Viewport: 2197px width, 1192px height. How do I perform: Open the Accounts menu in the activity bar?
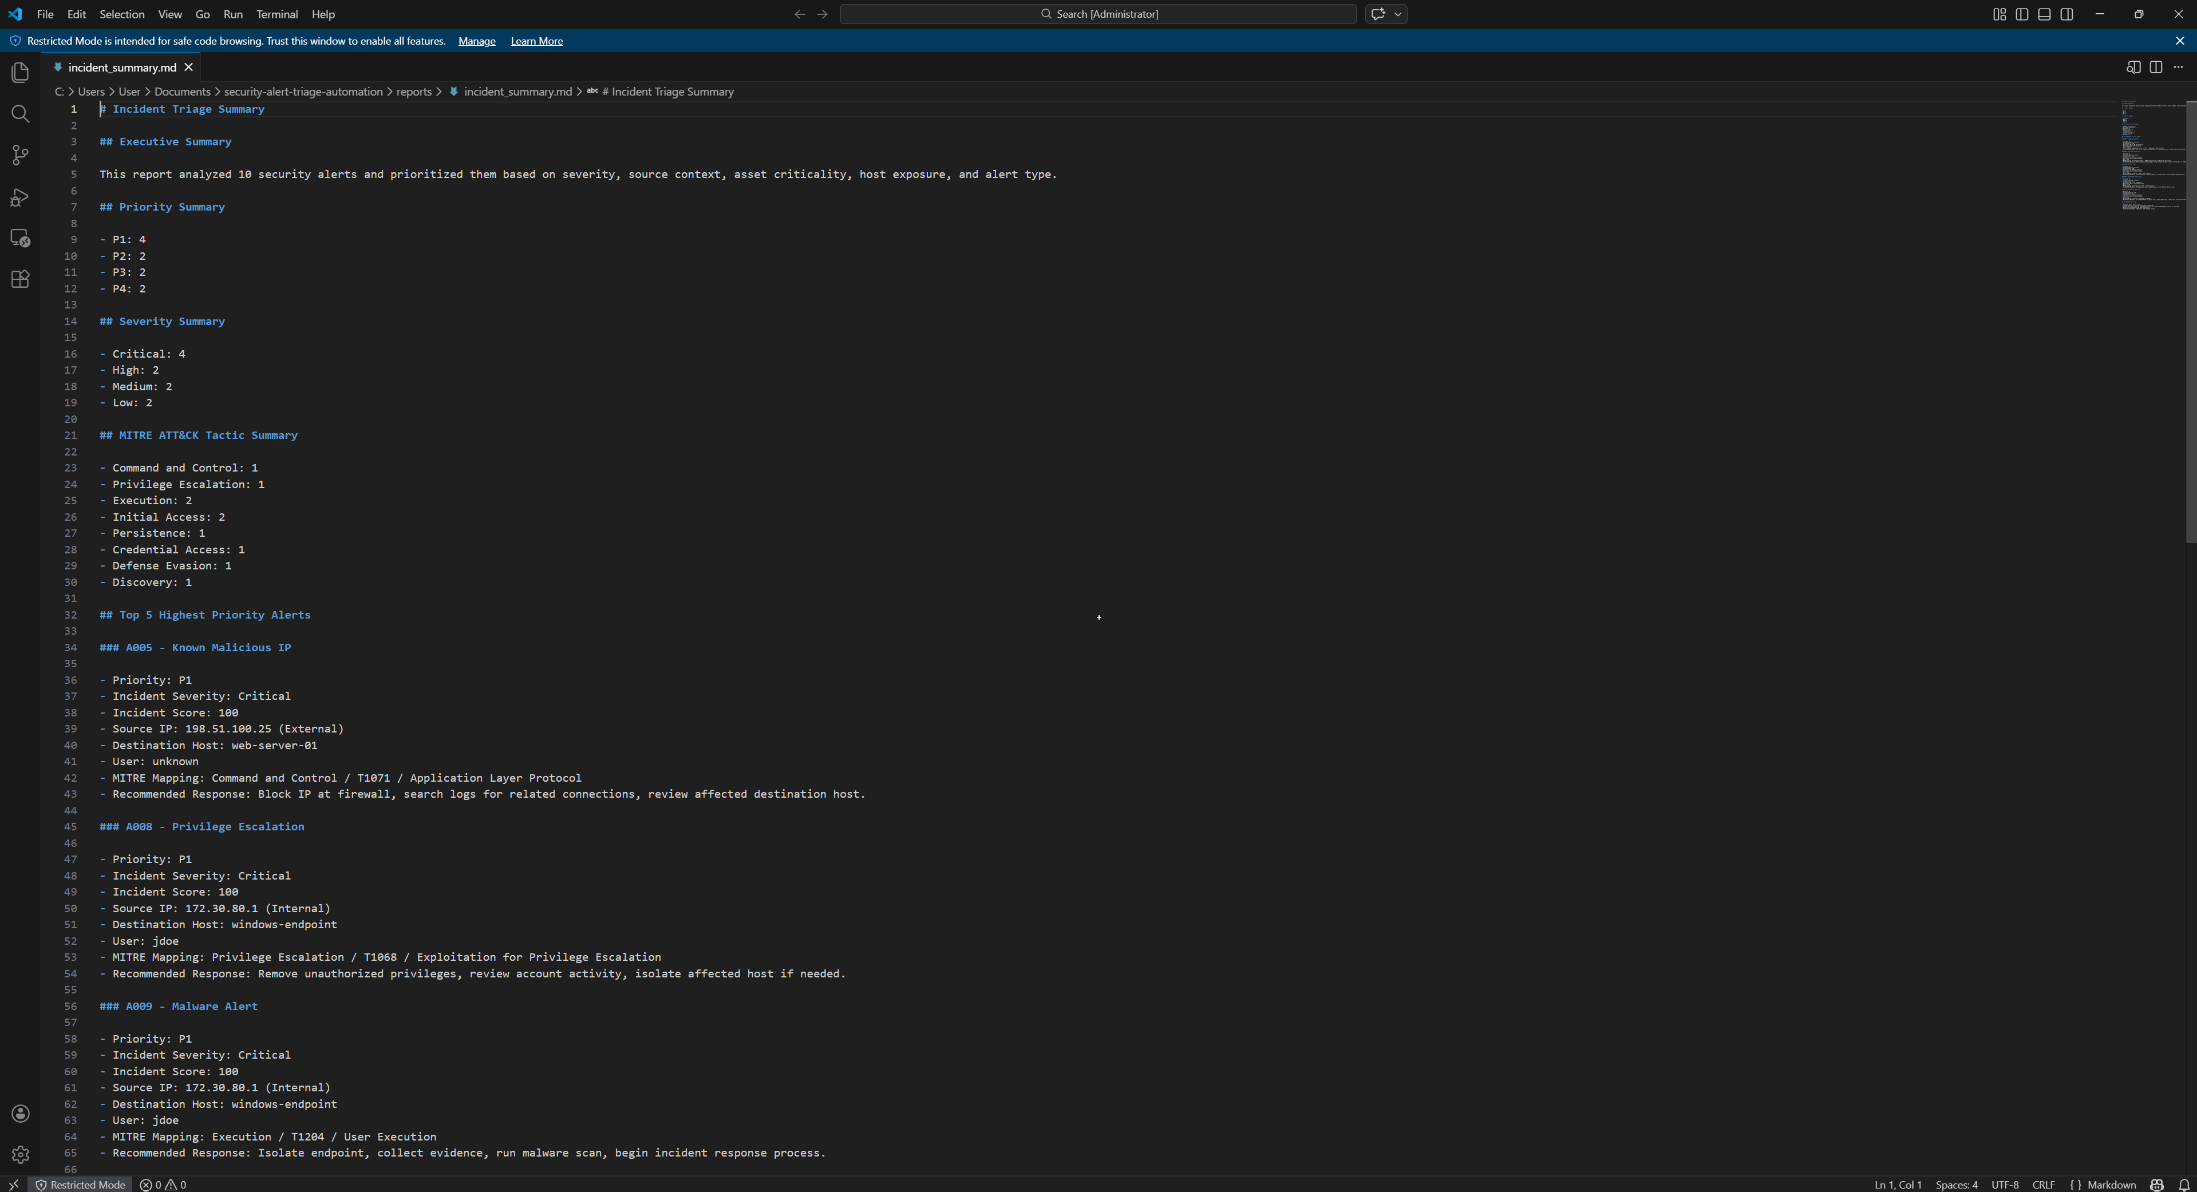point(21,1114)
